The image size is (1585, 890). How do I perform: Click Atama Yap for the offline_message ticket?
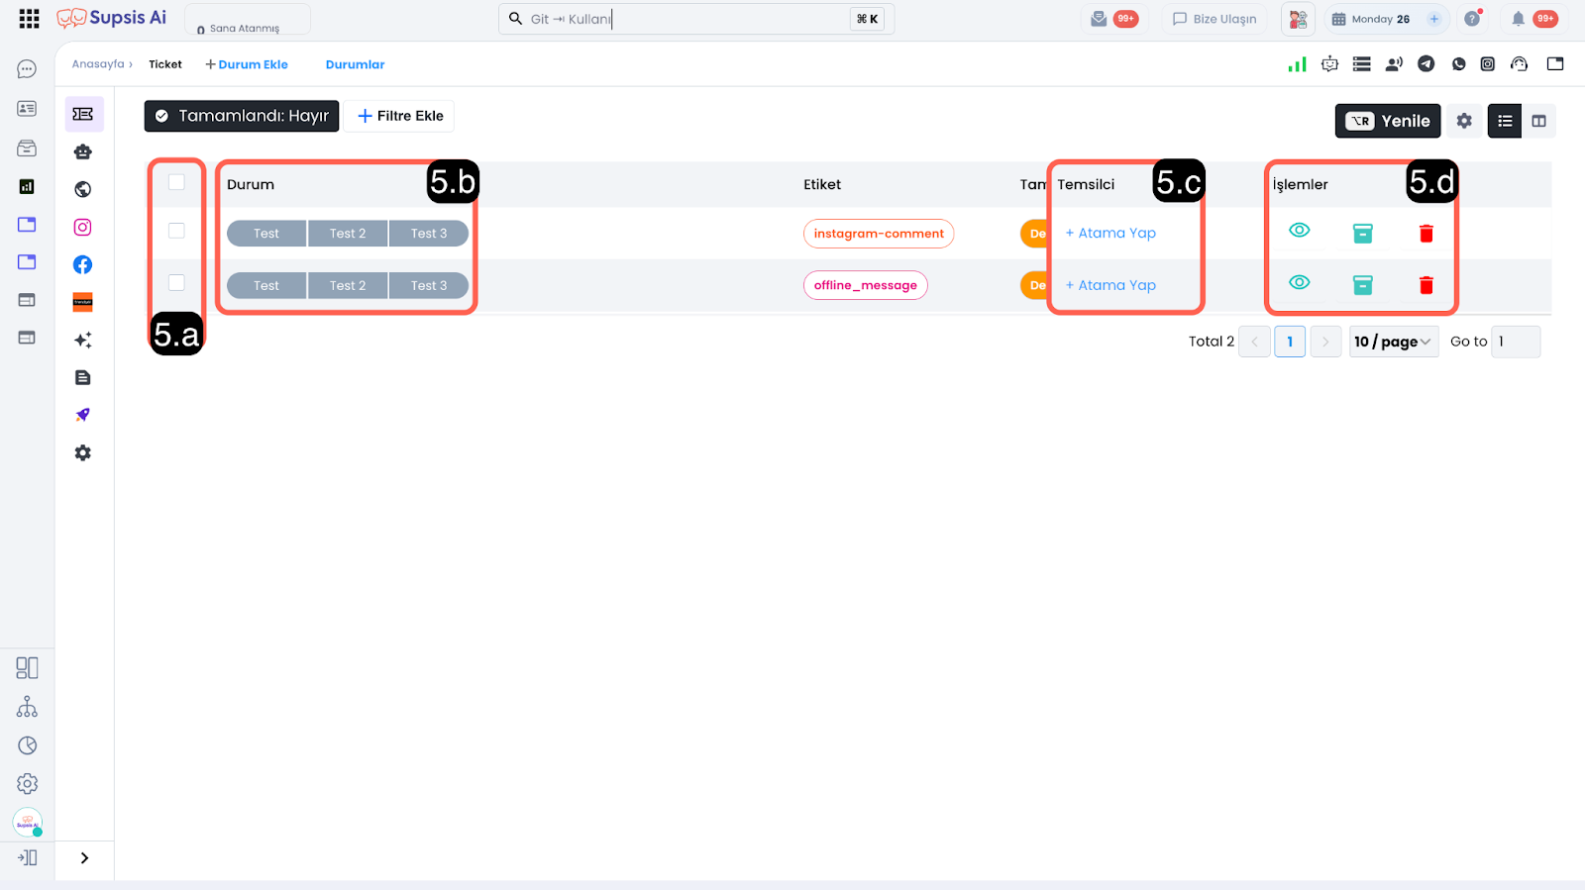(1110, 285)
